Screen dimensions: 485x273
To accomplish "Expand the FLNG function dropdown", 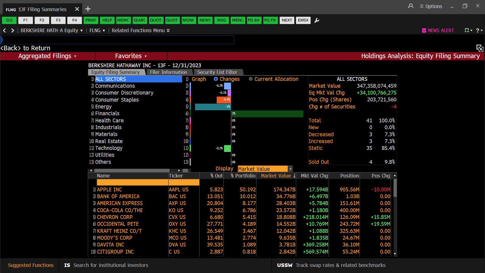I will [x=97, y=30].
